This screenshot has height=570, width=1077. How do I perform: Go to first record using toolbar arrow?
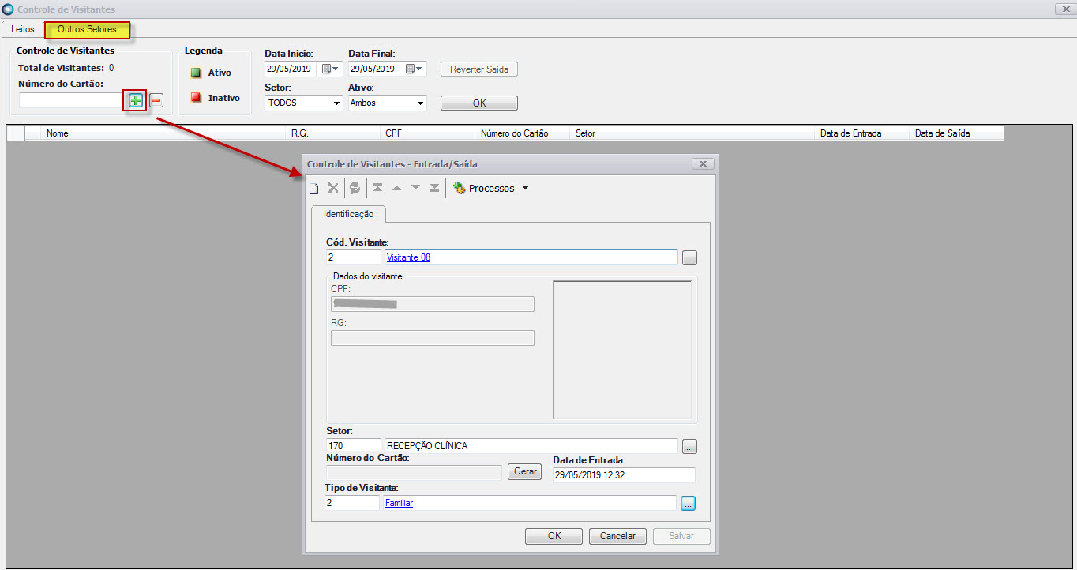click(x=378, y=188)
